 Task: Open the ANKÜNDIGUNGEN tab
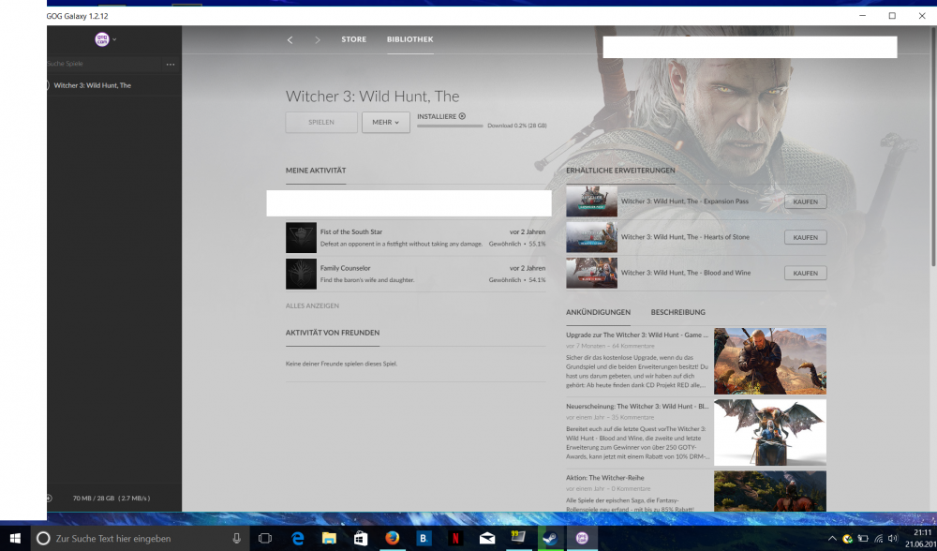(598, 312)
